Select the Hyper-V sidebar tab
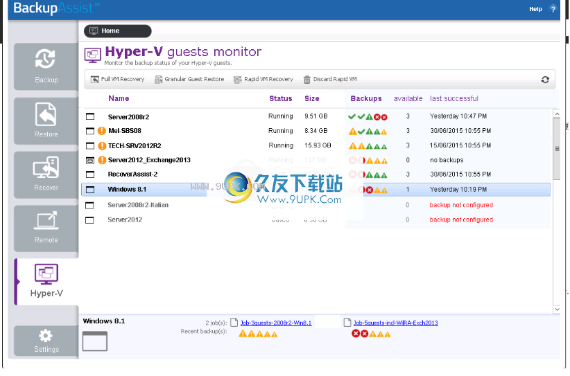Screen dimensions: 570x376 (x=46, y=282)
